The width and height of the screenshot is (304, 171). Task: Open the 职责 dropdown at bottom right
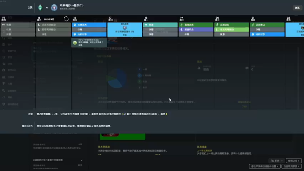coord(277,161)
